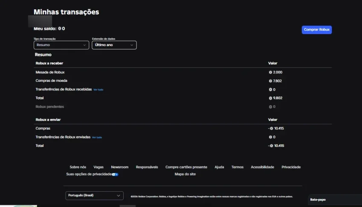This screenshot has height=207, width=362.
Task: Click Robux icon in Transferências enviadas row
Action: (270, 137)
